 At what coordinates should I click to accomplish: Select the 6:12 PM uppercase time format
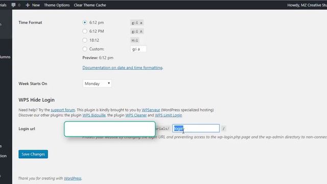(x=85, y=31)
